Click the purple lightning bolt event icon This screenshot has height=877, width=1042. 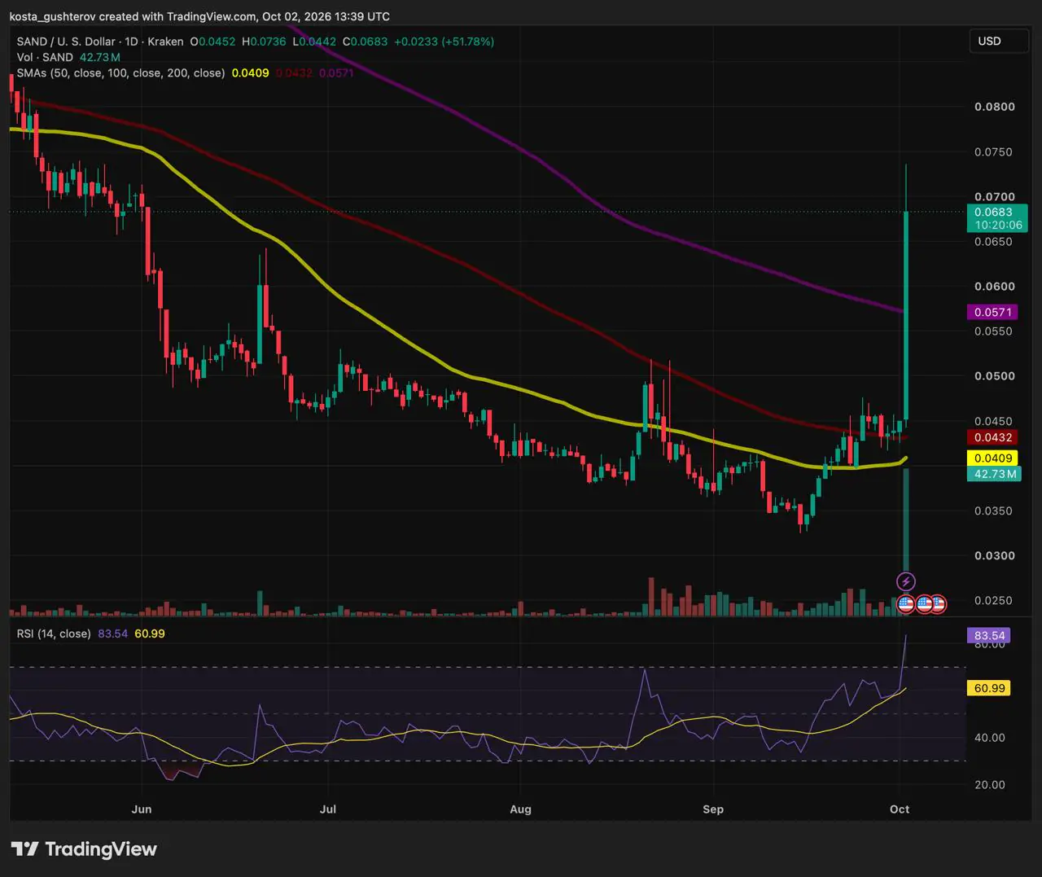906,581
